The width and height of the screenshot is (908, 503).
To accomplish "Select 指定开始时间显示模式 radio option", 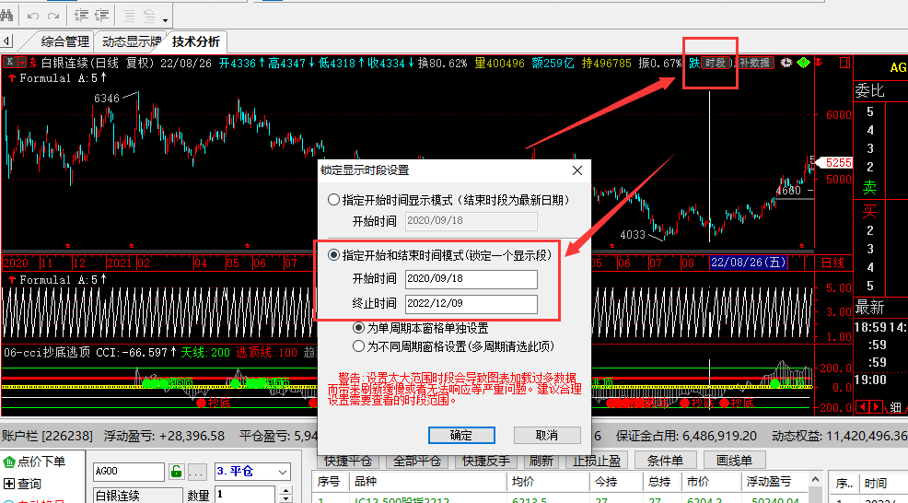I will (333, 200).
